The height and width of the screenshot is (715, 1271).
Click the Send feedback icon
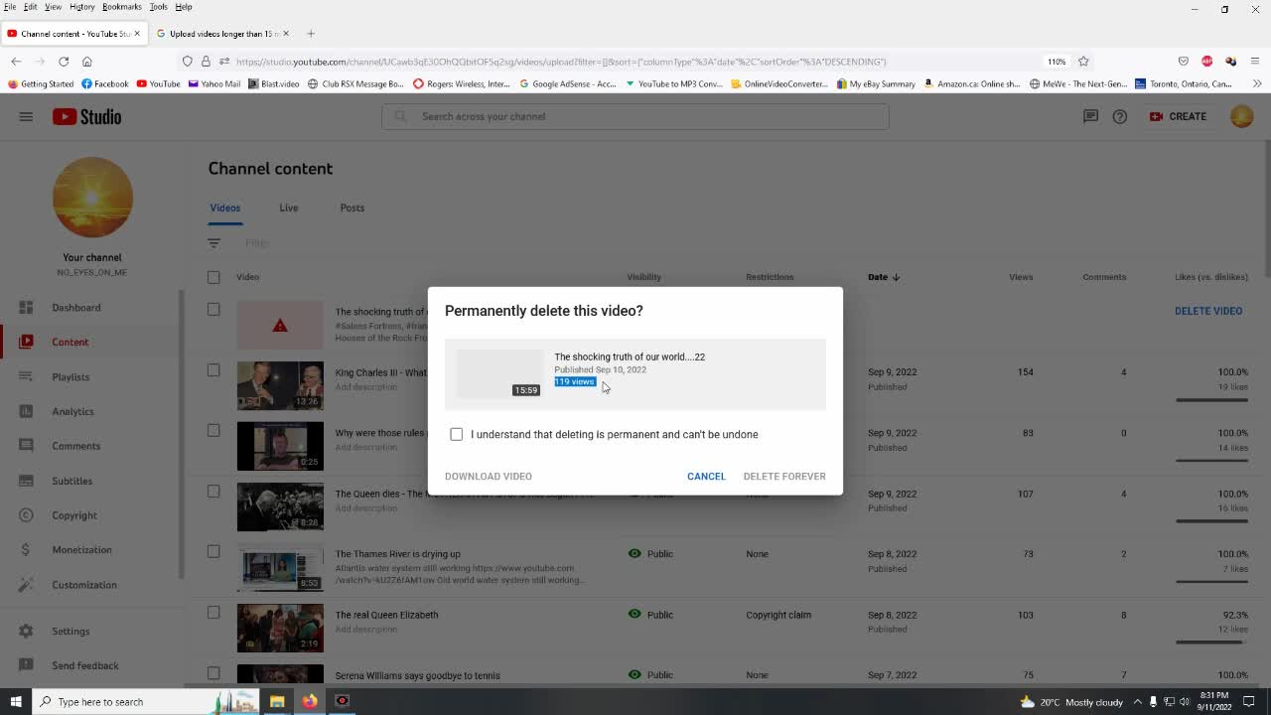pyautogui.click(x=26, y=665)
